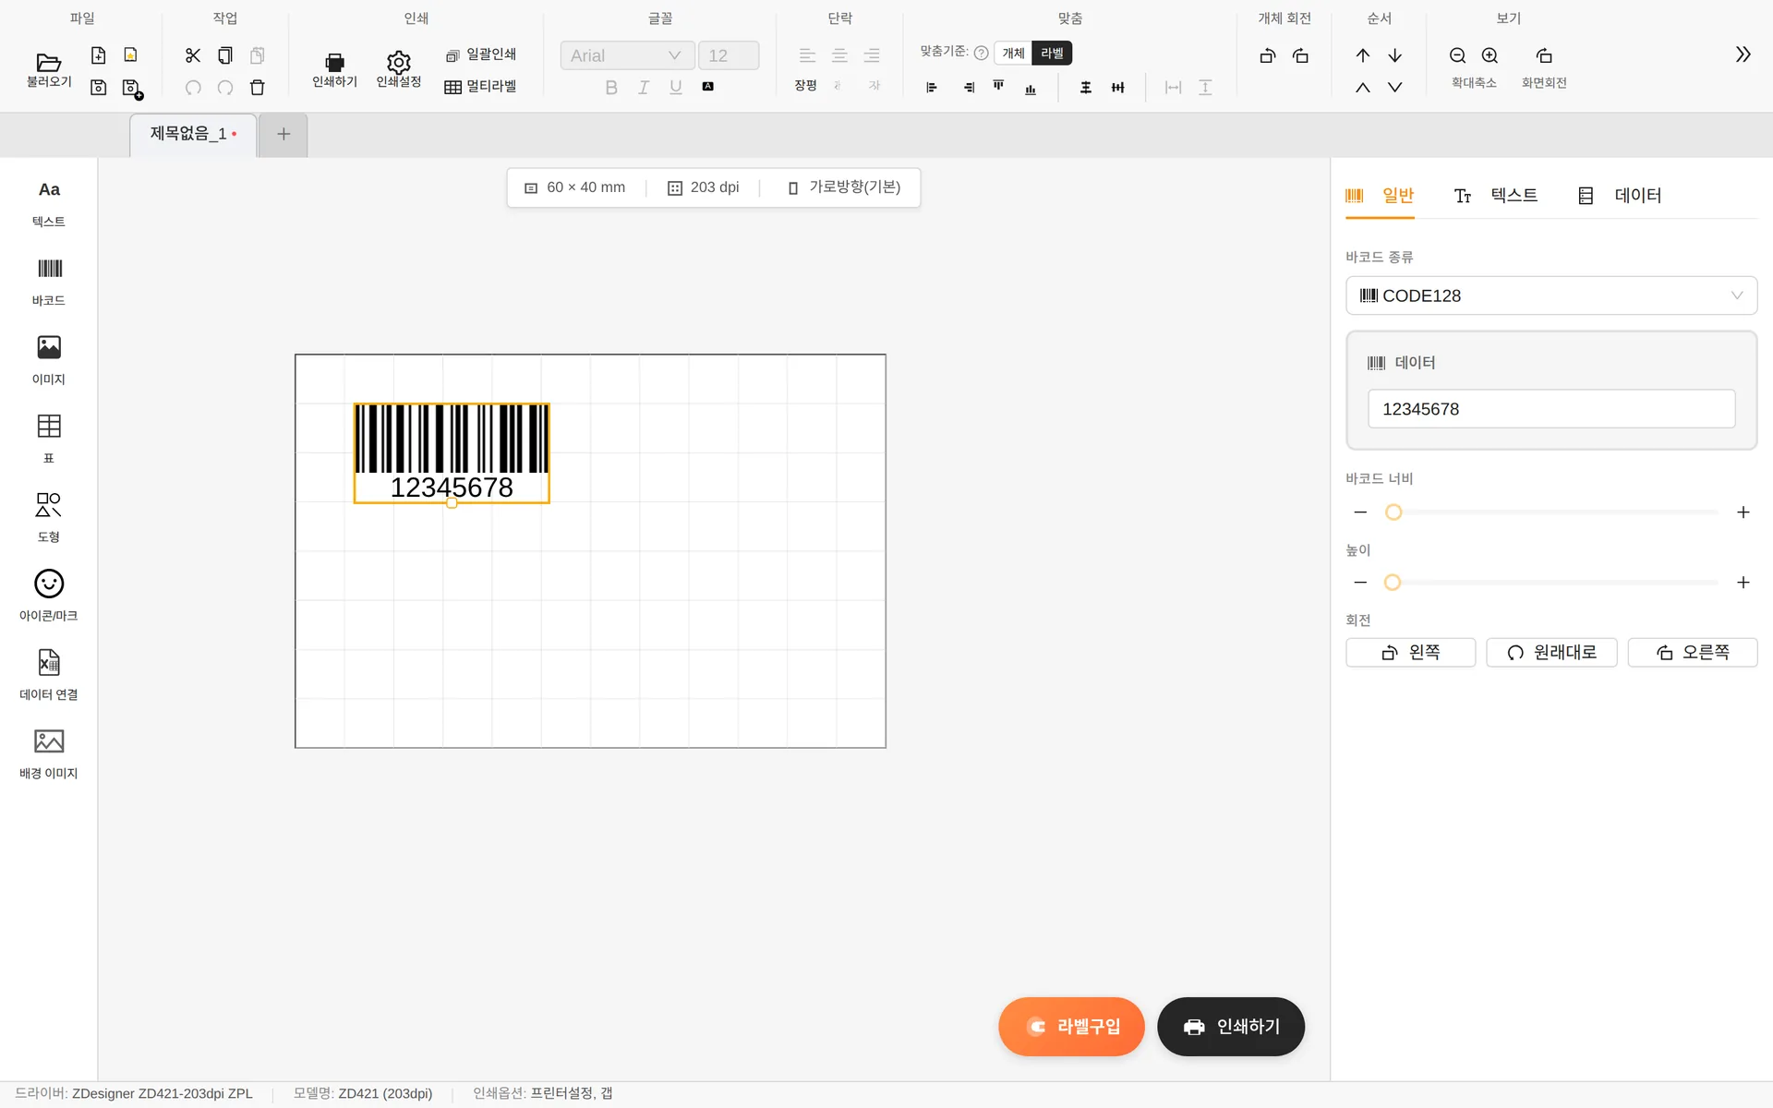This screenshot has width=1773, height=1108.
Task: Bring object to front with up arrow
Action: point(1363,55)
